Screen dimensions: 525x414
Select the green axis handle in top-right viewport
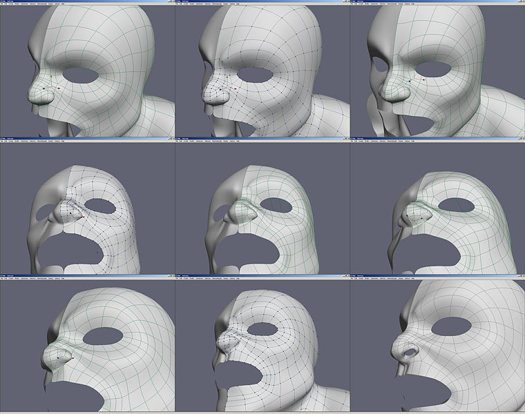414,68
